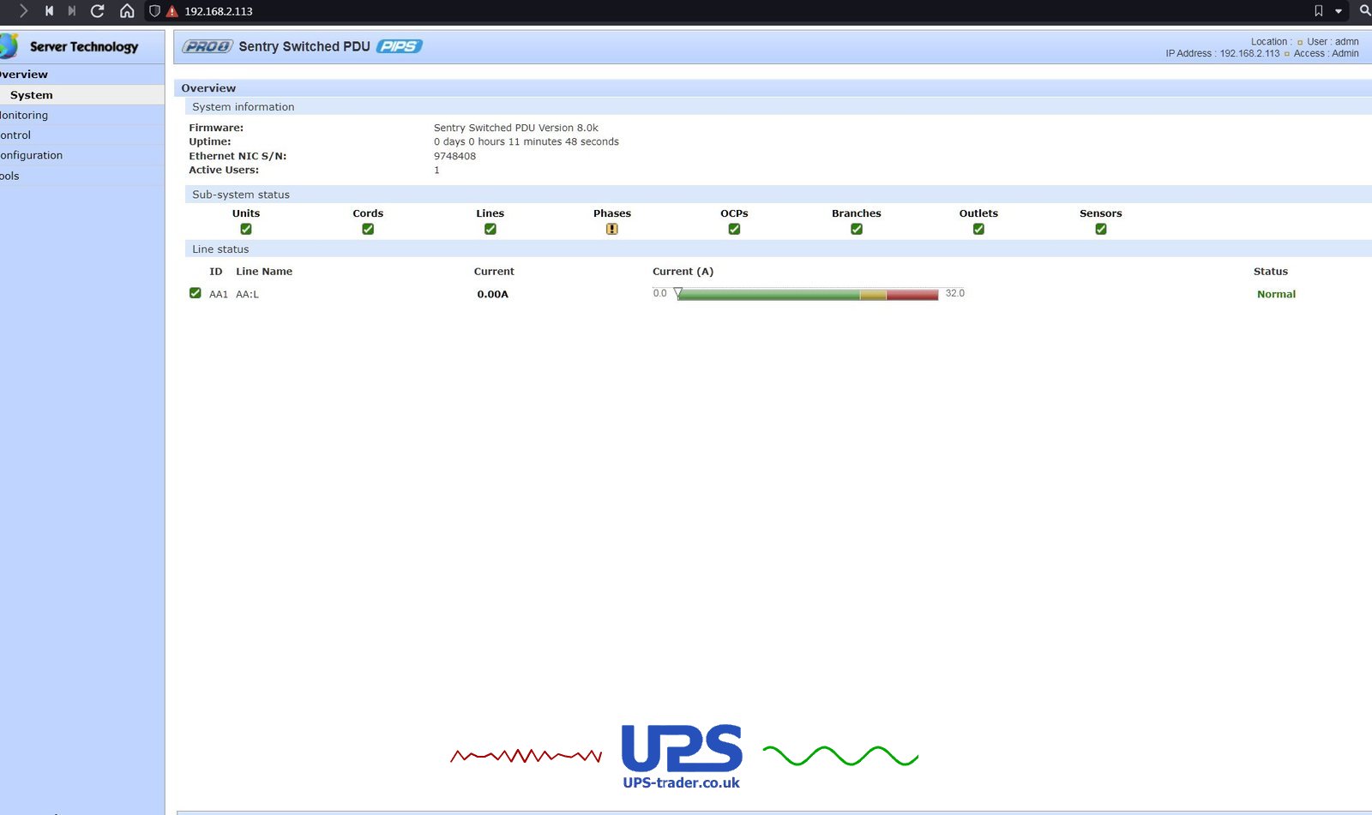Click the PRO2 logo badge
Screen dimensions: 1372x815
207,46
